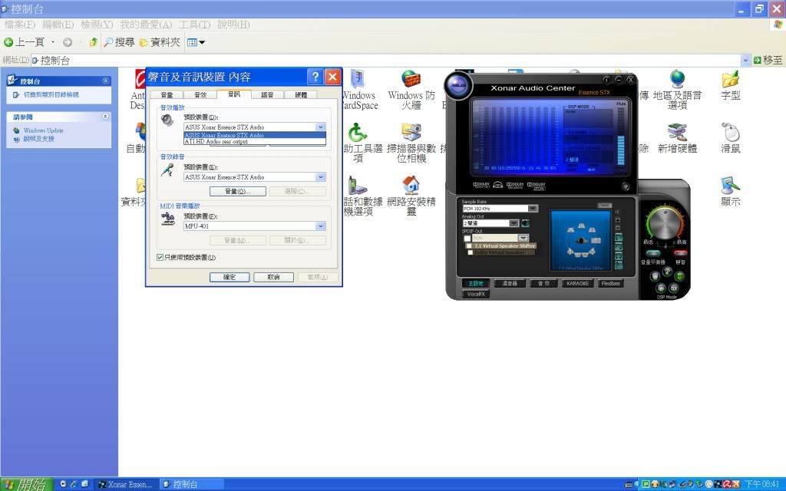786x491 pixels.
Task: Click the GX DSP mode button in Xonar
Action: tap(674, 288)
